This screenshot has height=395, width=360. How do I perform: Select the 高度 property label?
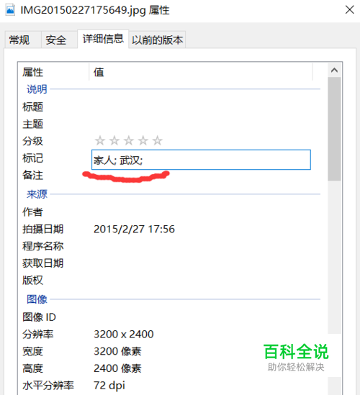point(33,368)
